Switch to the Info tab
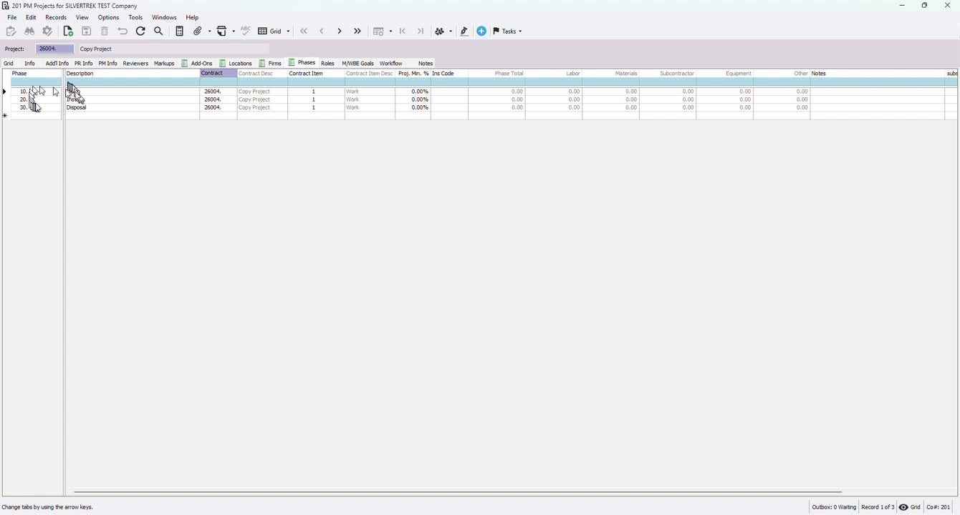The height and width of the screenshot is (515, 960). point(30,64)
